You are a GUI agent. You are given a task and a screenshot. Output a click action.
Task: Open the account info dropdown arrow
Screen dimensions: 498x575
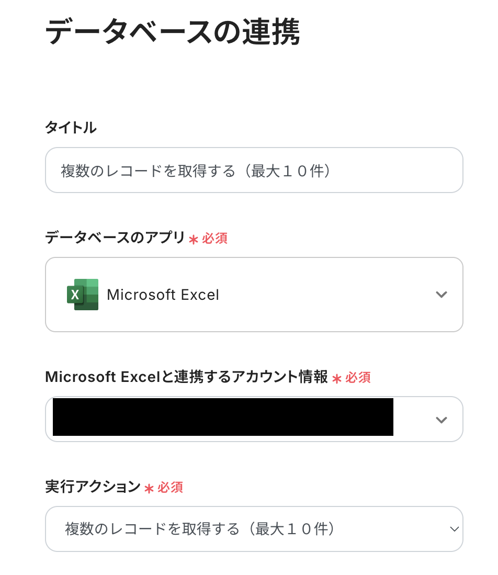point(442,420)
